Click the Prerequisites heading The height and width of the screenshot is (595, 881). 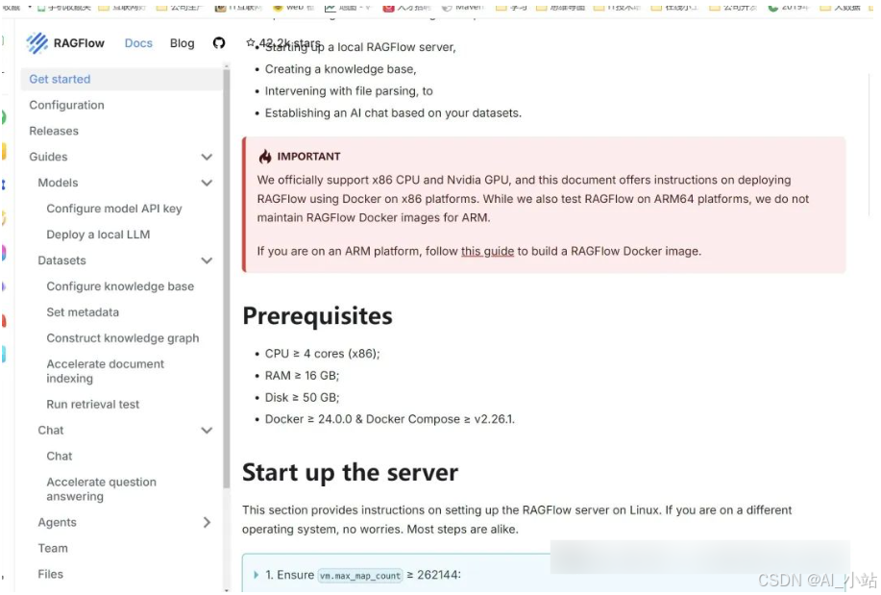317,316
